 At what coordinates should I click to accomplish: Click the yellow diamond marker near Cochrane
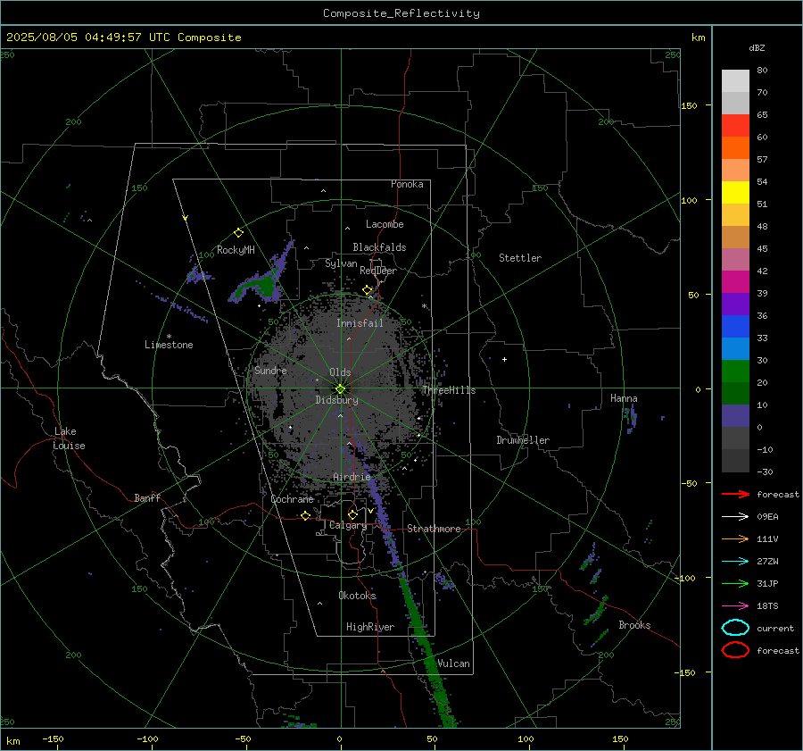[x=306, y=515]
